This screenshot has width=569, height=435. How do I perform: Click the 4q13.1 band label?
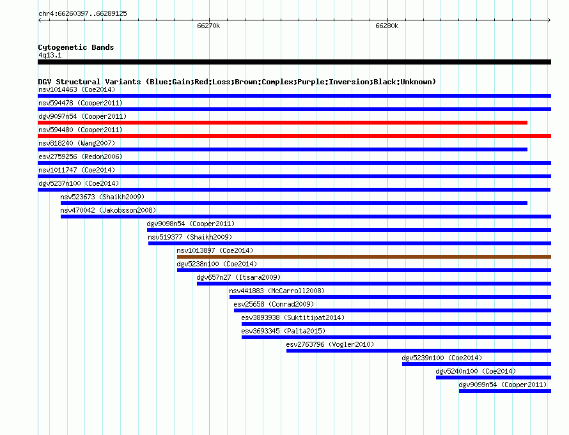tap(50, 55)
